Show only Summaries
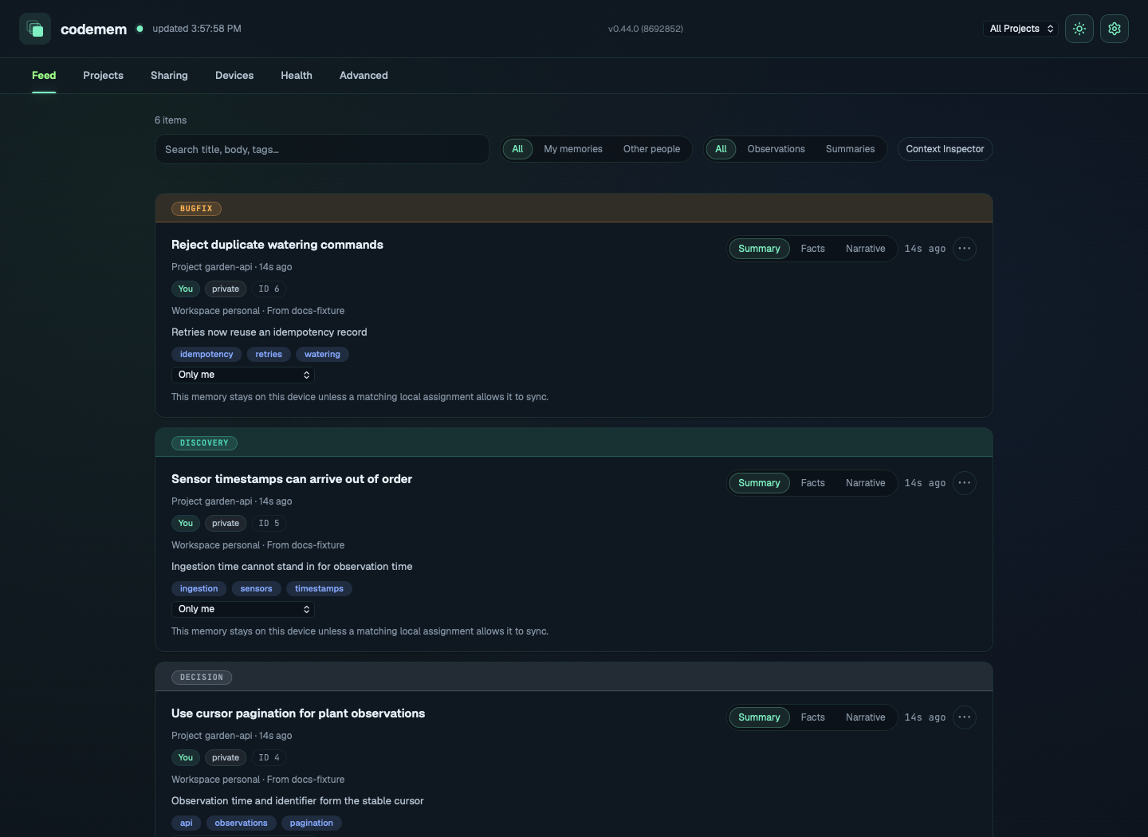The height and width of the screenshot is (837, 1148). [850, 149]
